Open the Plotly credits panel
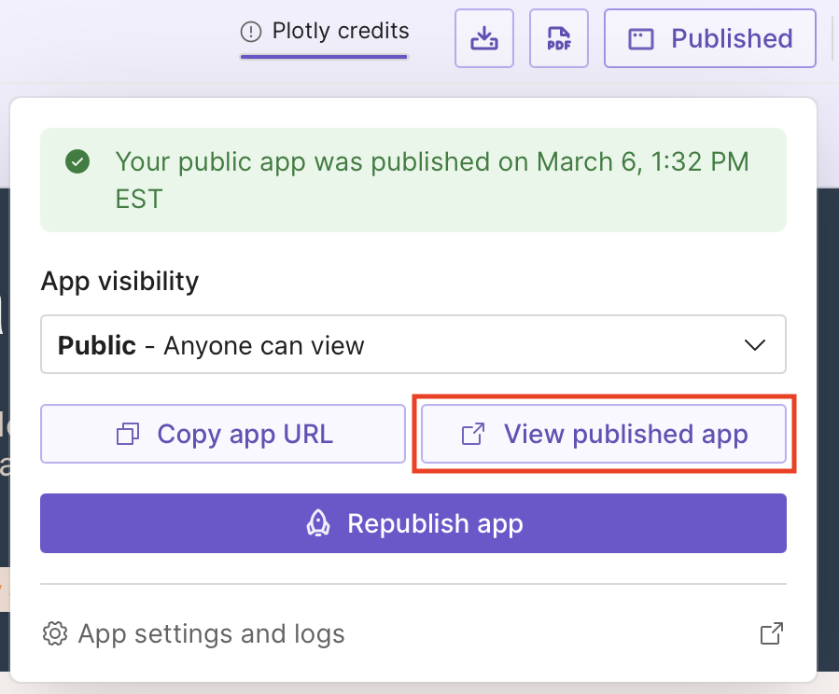 [323, 31]
